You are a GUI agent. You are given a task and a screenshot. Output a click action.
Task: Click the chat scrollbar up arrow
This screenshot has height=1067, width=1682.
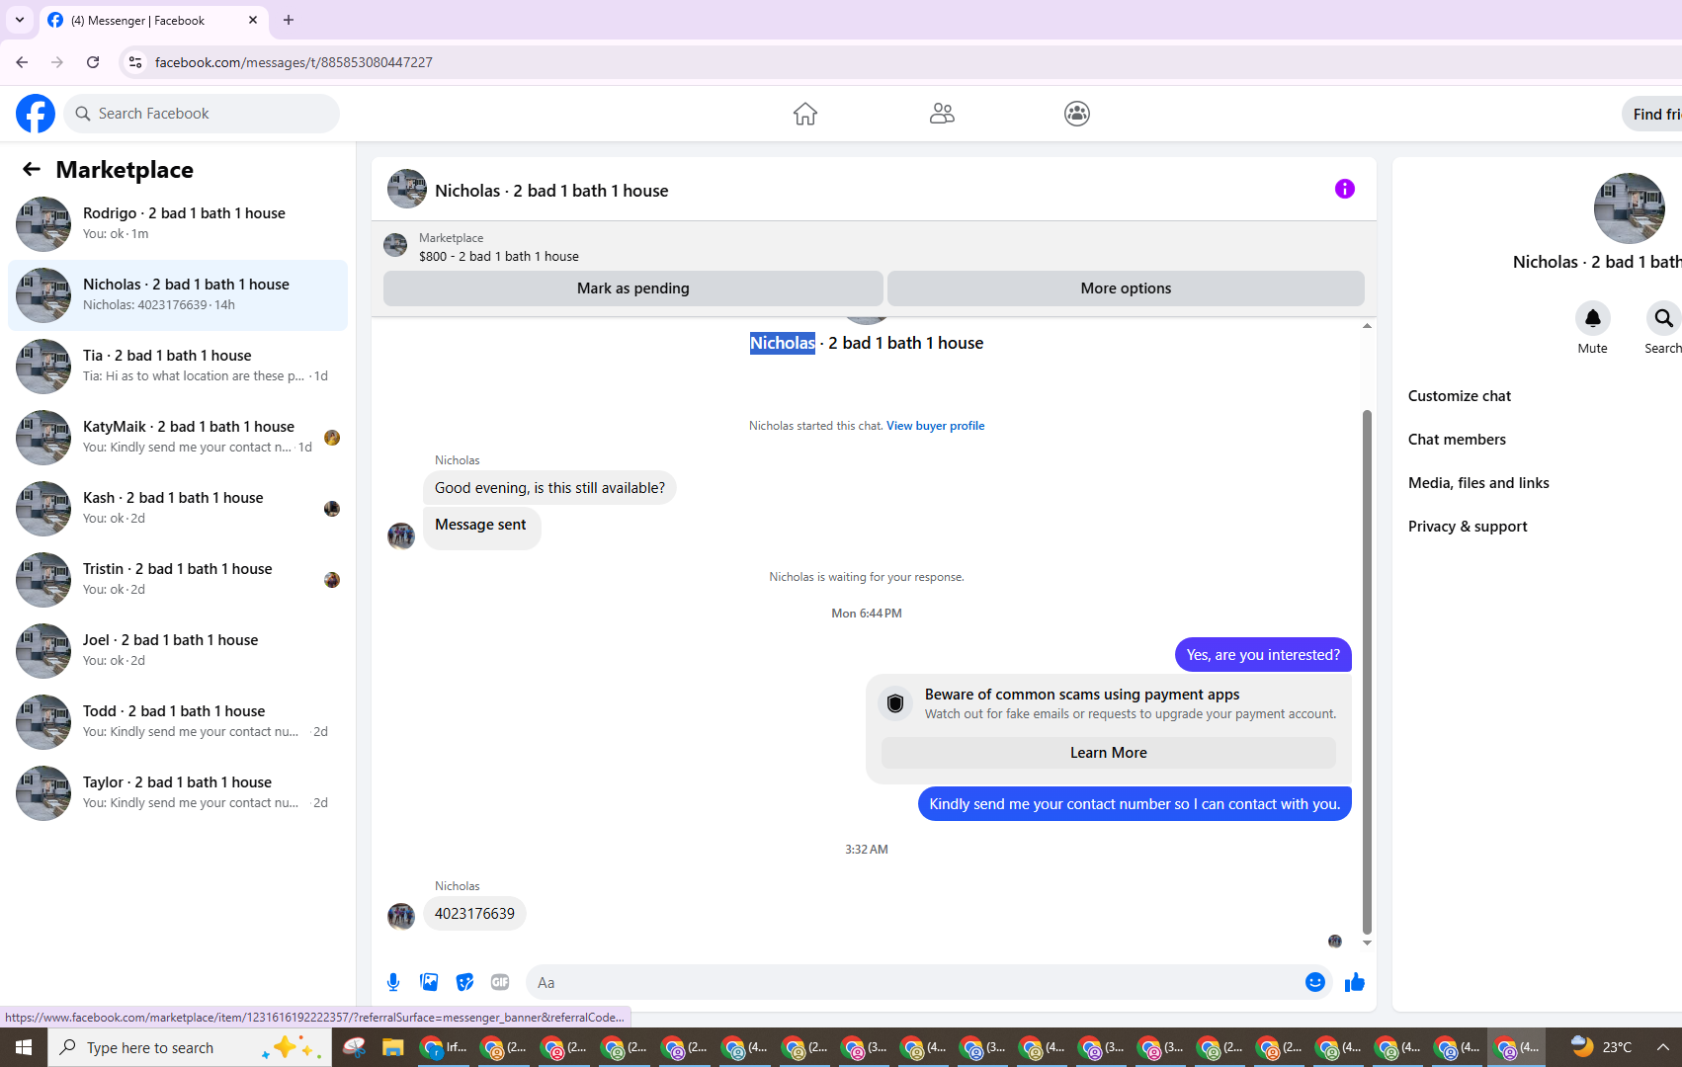[x=1367, y=325]
